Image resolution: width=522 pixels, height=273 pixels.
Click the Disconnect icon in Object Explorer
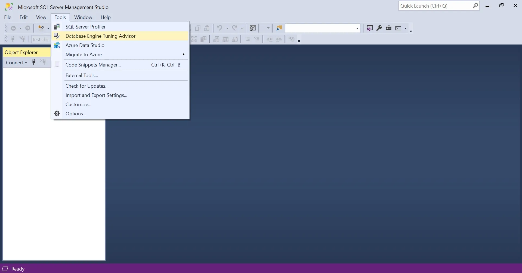[x=43, y=62]
